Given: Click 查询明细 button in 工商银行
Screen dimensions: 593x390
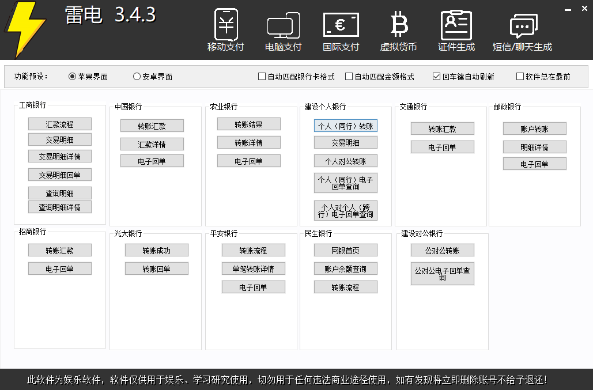Looking at the screenshot, I should (x=60, y=193).
